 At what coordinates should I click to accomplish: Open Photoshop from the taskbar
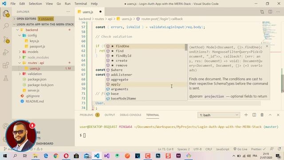(158, 156)
